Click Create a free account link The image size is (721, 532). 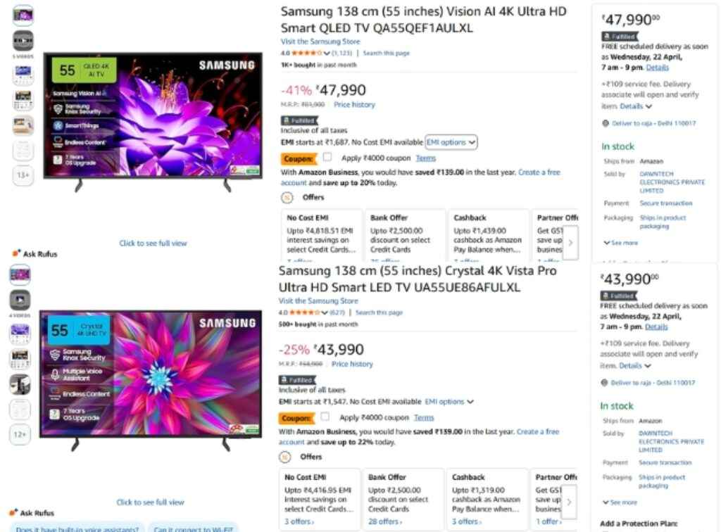point(539,172)
